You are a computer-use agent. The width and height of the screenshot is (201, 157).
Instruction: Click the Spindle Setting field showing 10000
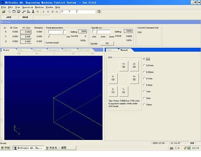[x=128, y=31]
